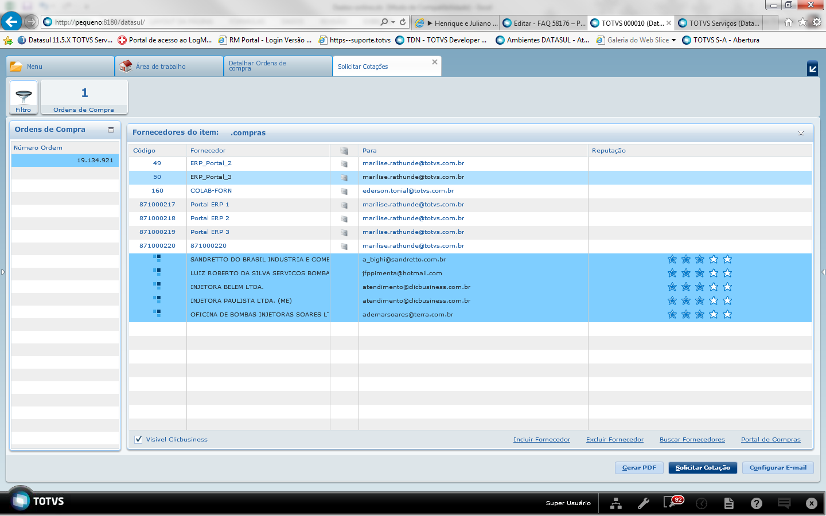Expand the right side panel arrow
Image resolution: width=826 pixels, height=516 pixels.
[x=824, y=272]
